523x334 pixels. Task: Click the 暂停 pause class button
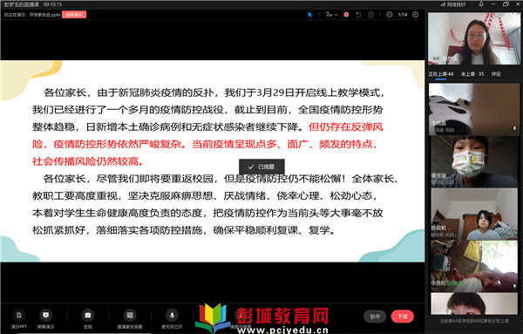[x=375, y=317]
